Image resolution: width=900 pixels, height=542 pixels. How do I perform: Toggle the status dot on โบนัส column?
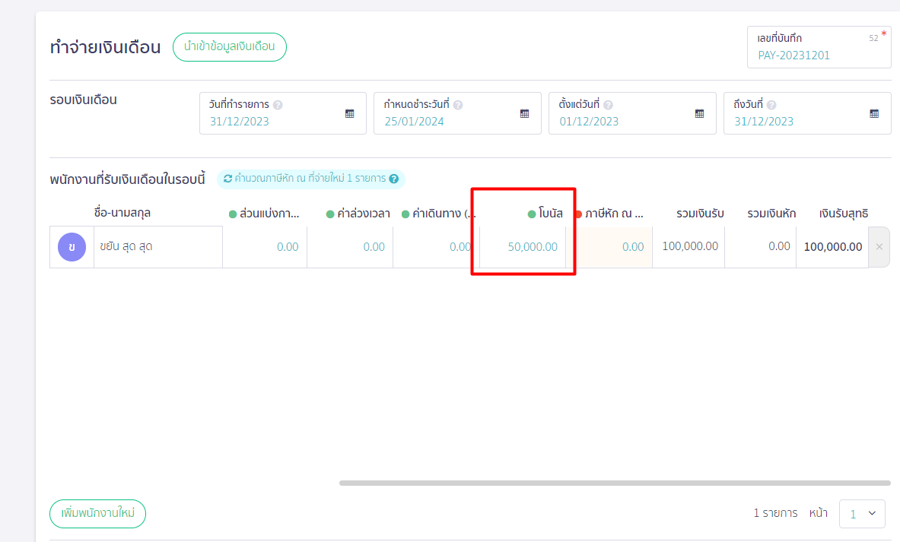pos(530,214)
